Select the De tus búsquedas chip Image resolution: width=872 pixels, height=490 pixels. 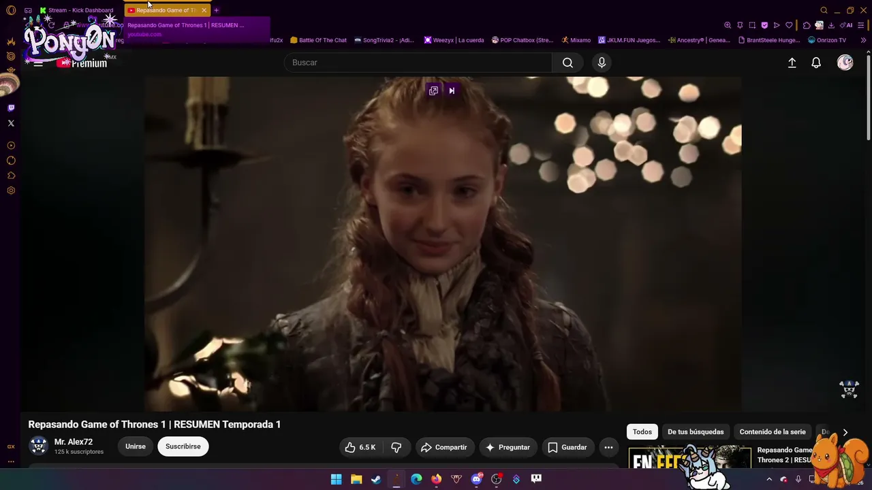pyautogui.click(x=696, y=431)
